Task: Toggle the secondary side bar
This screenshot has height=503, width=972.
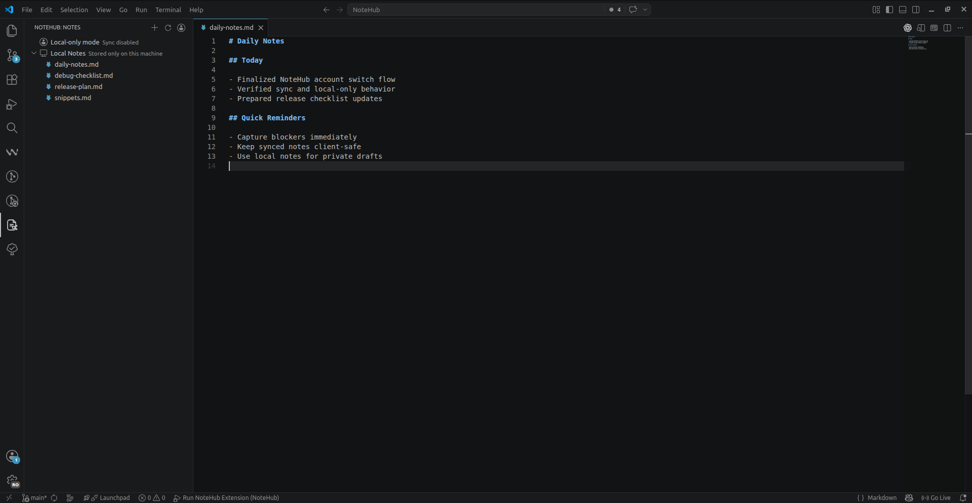Action: [x=916, y=10]
